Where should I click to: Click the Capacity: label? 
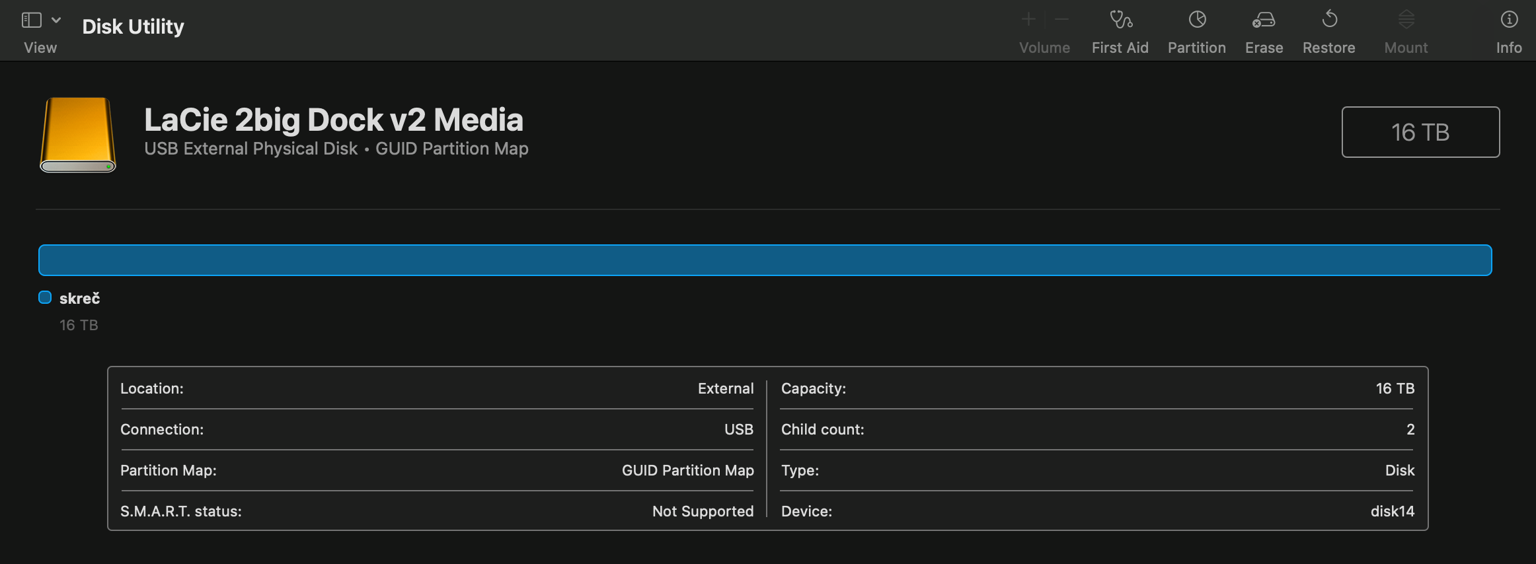pyautogui.click(x=814, y=388)
